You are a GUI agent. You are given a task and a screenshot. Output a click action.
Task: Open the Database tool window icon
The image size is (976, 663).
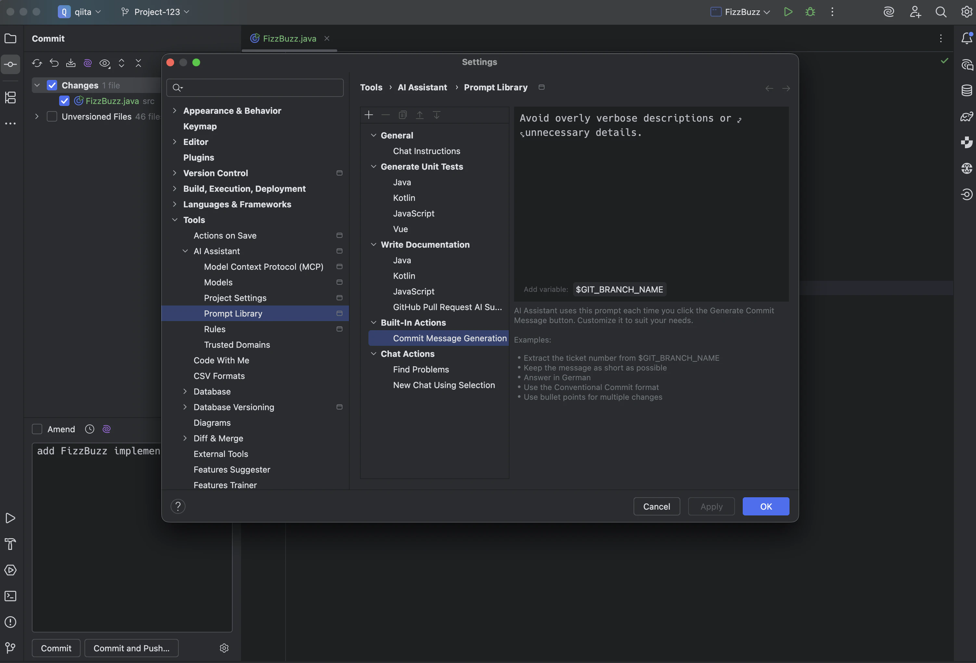(x=966, y=90)
